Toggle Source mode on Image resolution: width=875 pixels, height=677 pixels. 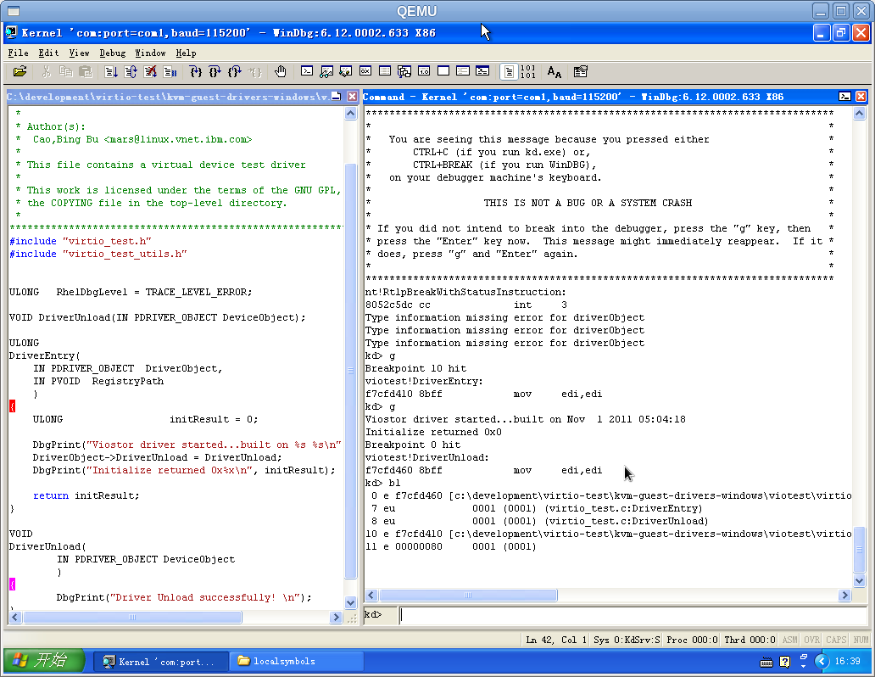[x=509, y=71]
